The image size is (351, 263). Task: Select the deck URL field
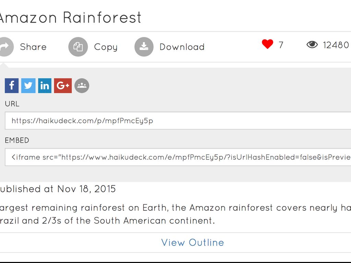tap(178, 121)
